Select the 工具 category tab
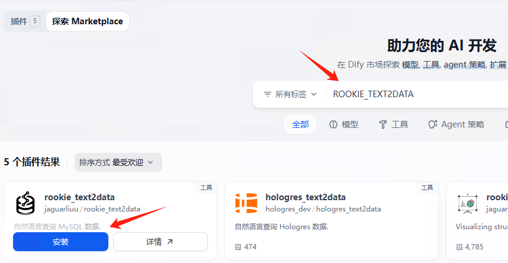The width and height of the screenshot is (508, 263). [x=393, y=124]
